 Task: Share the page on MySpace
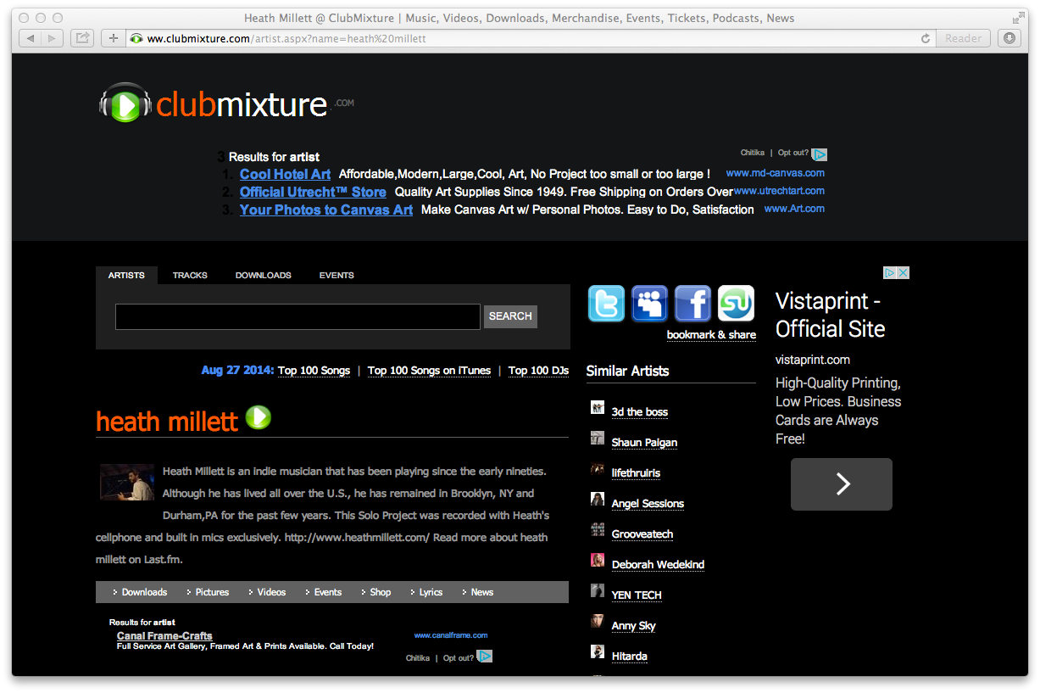pos(649,304)
